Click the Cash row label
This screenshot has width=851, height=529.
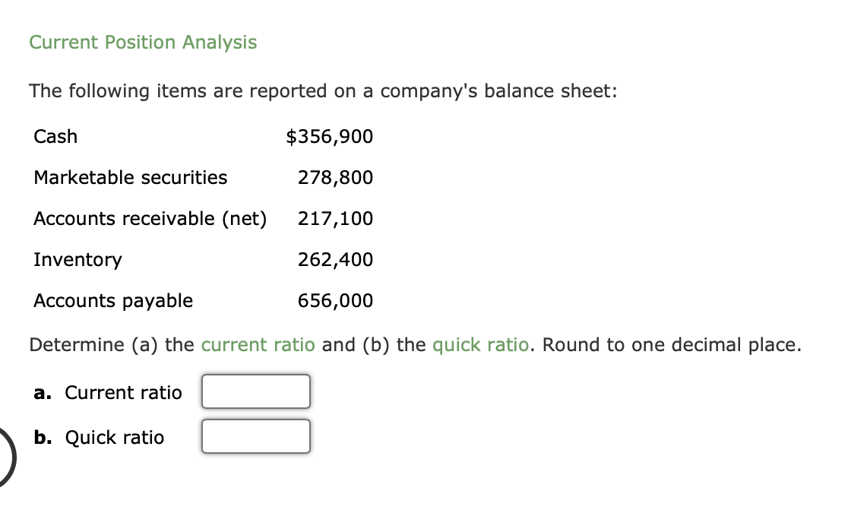tap(55, 136)
